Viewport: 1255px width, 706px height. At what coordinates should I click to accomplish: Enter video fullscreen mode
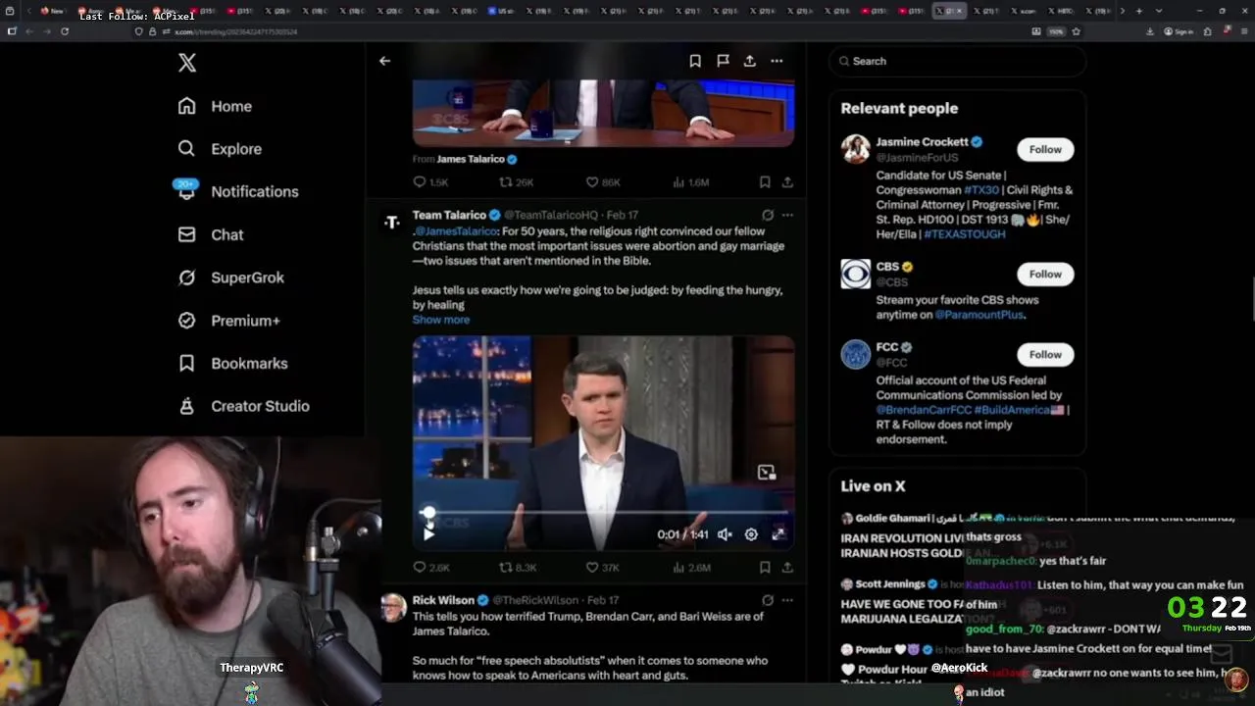[778, 534]
